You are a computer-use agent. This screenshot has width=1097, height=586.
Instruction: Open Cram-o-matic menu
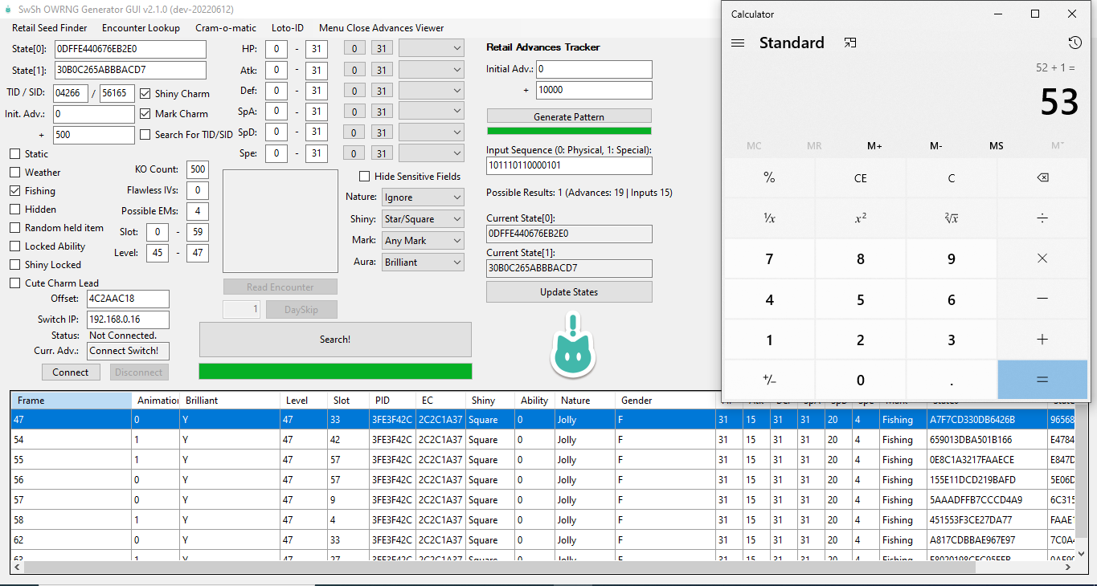[x=226, y=28]
